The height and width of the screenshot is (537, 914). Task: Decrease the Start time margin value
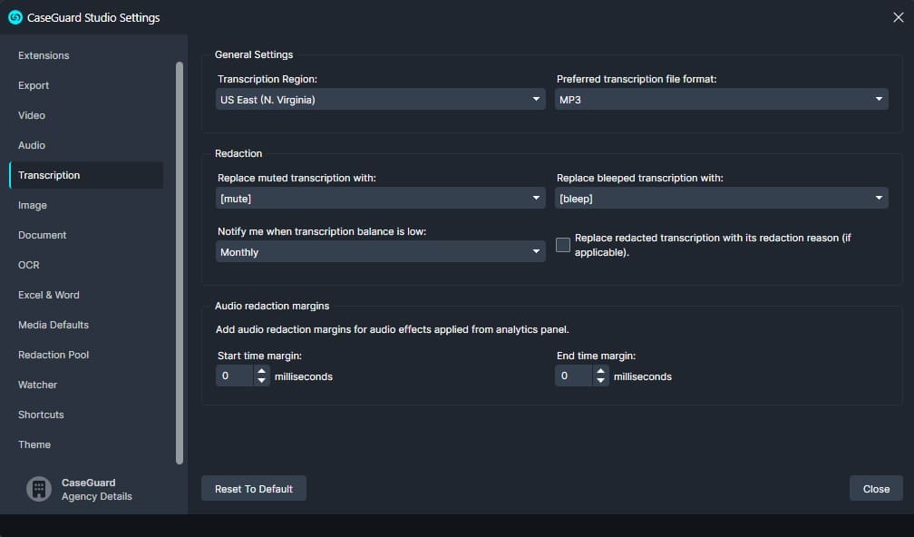click(262, 381)
